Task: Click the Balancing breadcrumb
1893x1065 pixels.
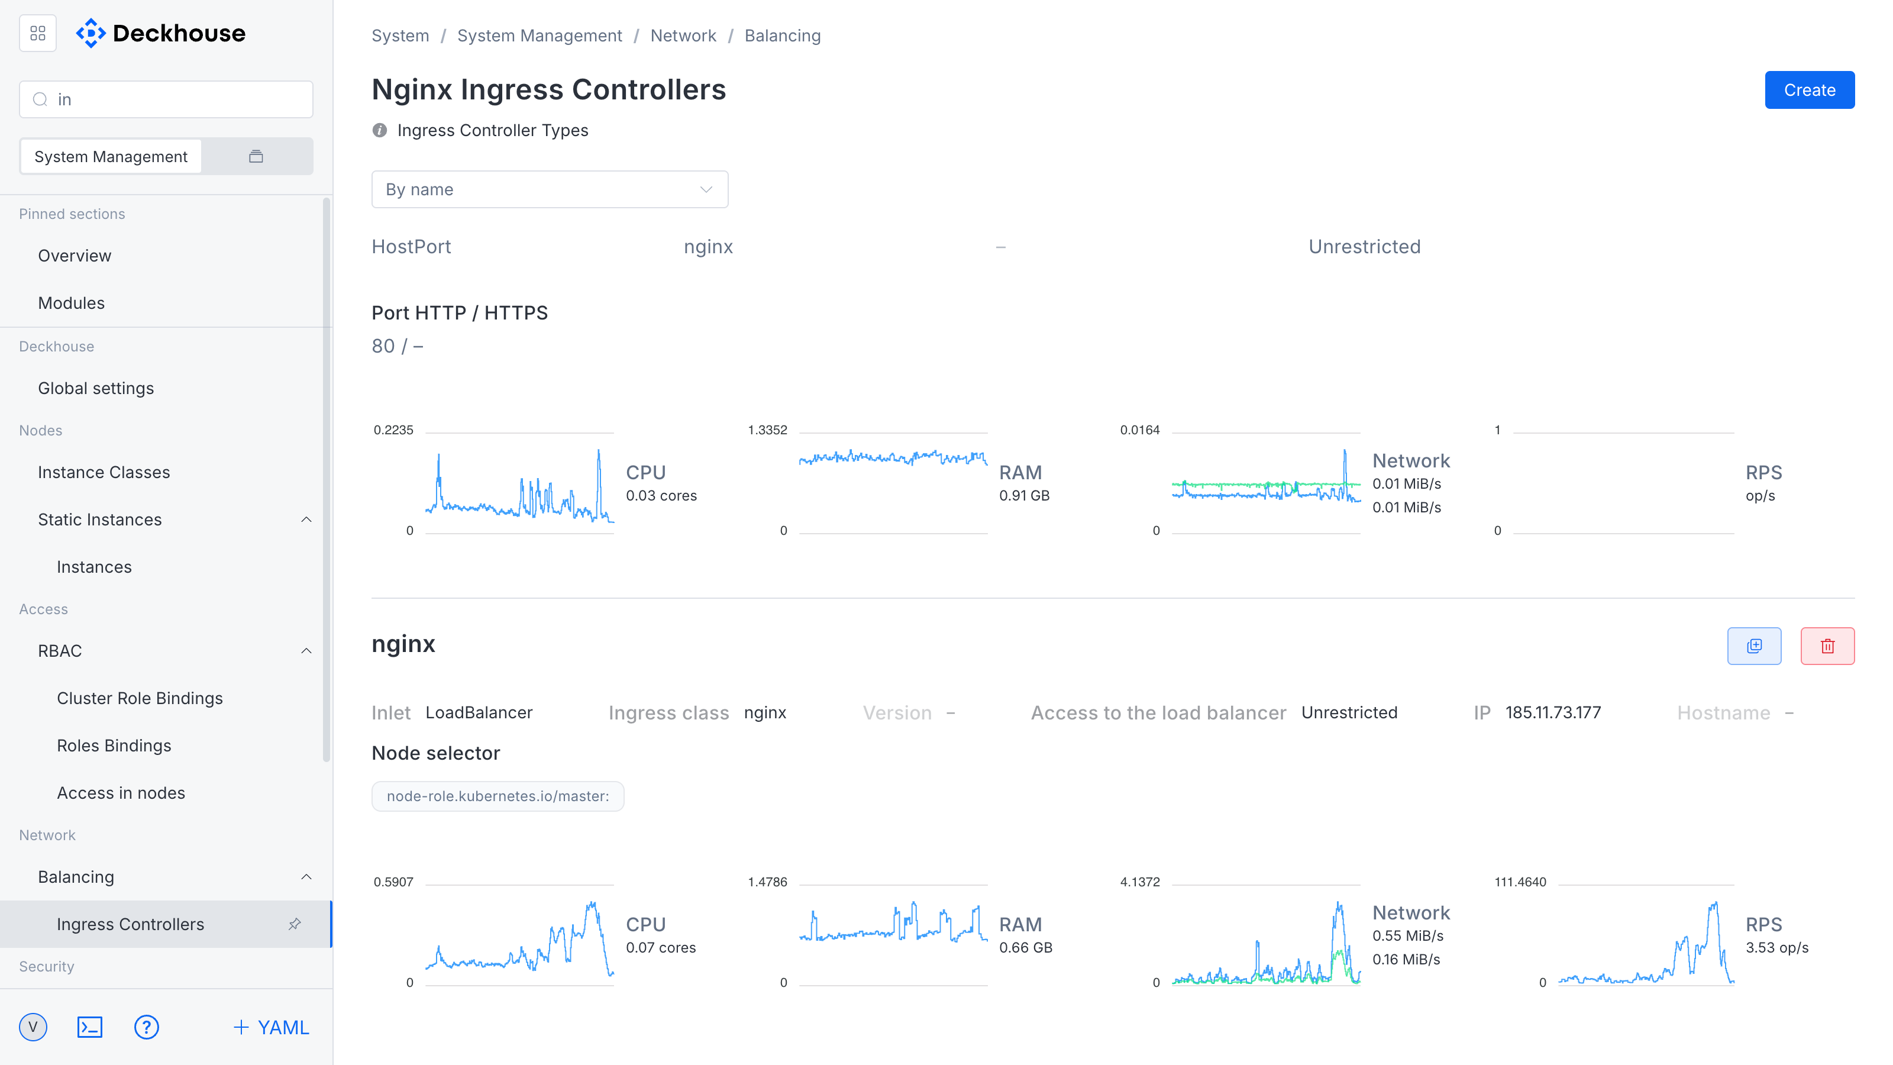Action: tap(783, 35)
